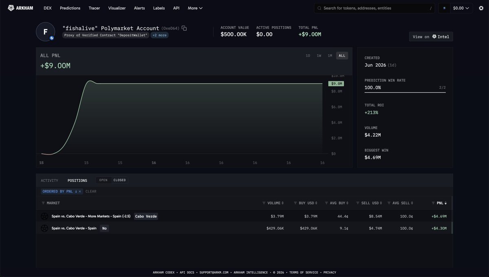Set PNL chart range to 1M
Image resolution: width=489 pixels, height=277 pixels.
click(x=330, y=55)
